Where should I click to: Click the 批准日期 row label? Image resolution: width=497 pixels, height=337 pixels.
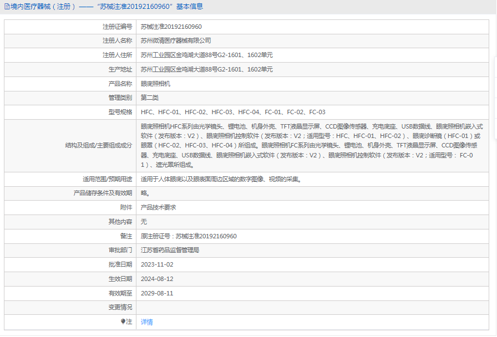(120, 264)
